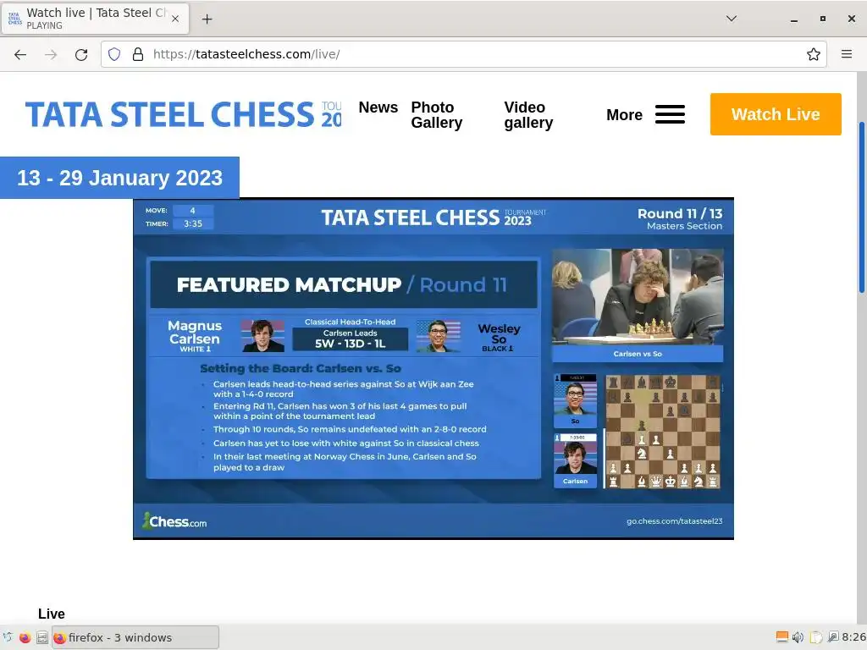Select the Watch live Tata Steel tab
867x650 pixels.
96,19
